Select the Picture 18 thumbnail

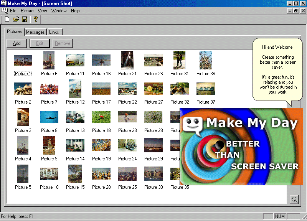pyautogui.click(x=101, y=117)
